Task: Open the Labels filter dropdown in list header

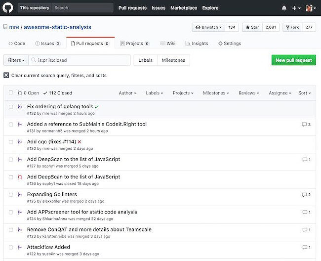Action: click(155, 93)
